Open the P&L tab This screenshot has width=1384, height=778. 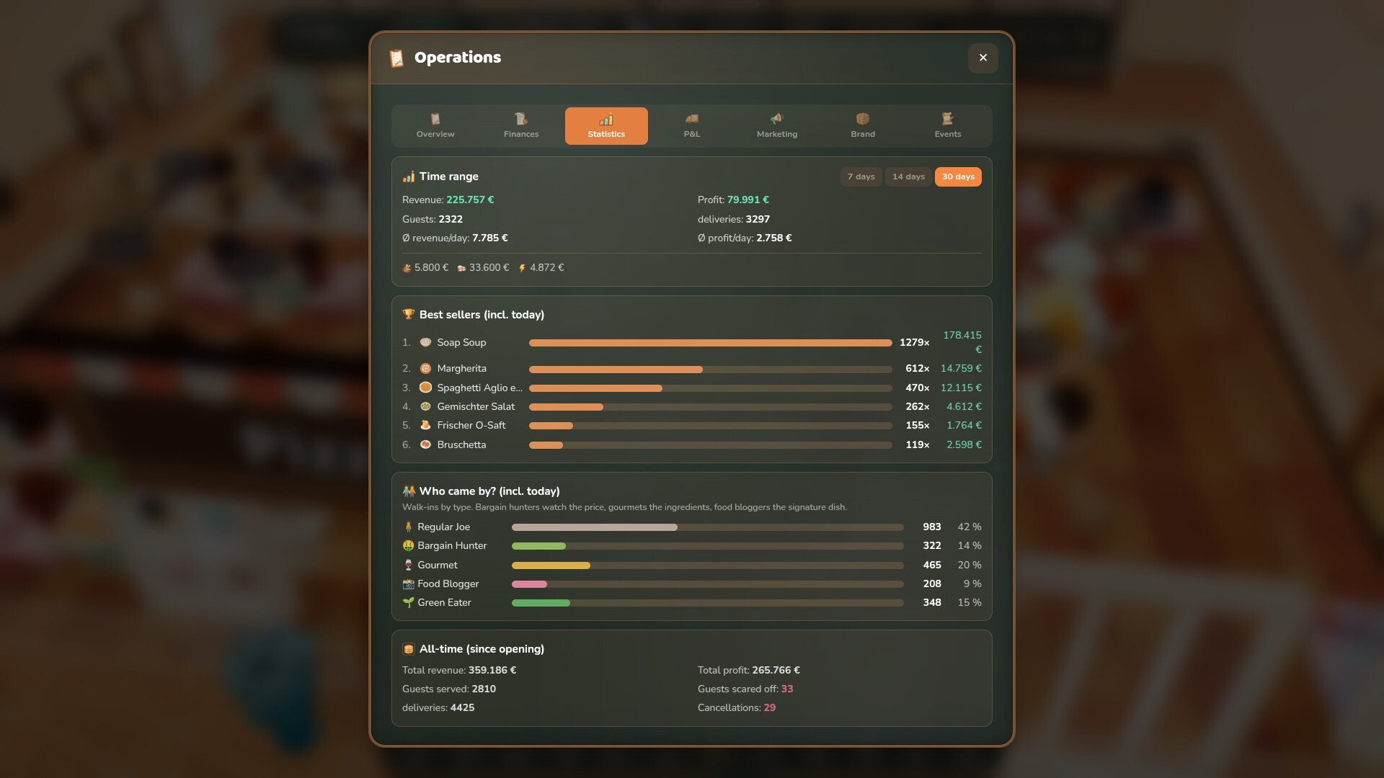point(692,126)
